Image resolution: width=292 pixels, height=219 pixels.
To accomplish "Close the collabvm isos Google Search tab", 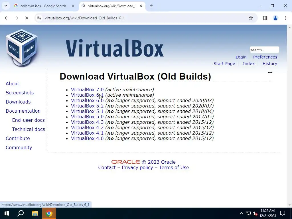I will coord(73,6).
